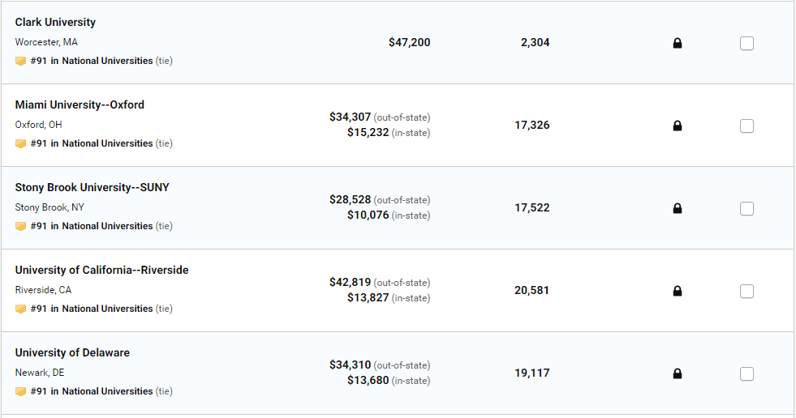Click UC Riverside's #91 in National Universities ranking
The image size is (796, 418).
coord(92,309)
